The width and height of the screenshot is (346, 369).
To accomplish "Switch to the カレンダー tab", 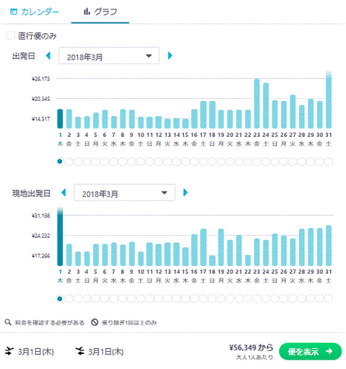I will pyautogui.click(x=35, y=12).
